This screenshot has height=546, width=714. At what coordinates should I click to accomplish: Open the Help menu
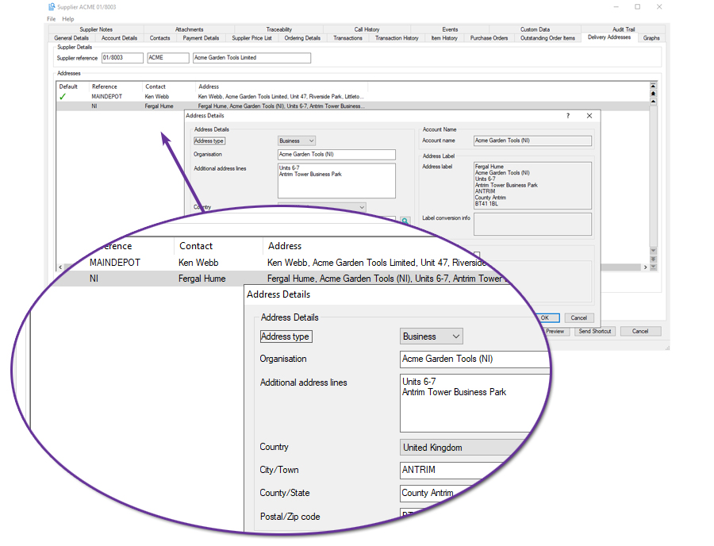coord(68,19)
